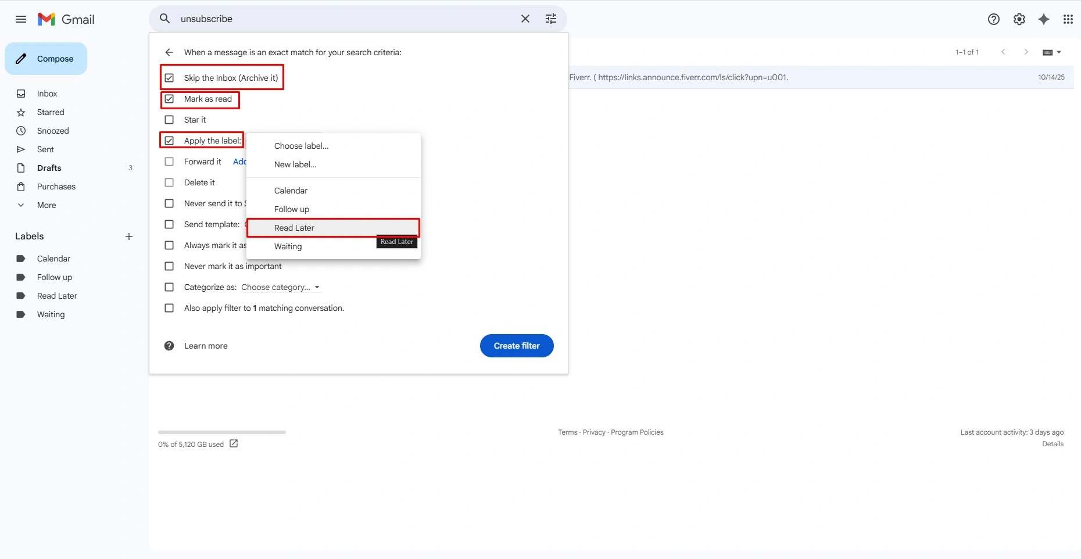This screenshot has width=1081, height=559.
Task: Open storage management external link icon
Action: pos(234,444)
